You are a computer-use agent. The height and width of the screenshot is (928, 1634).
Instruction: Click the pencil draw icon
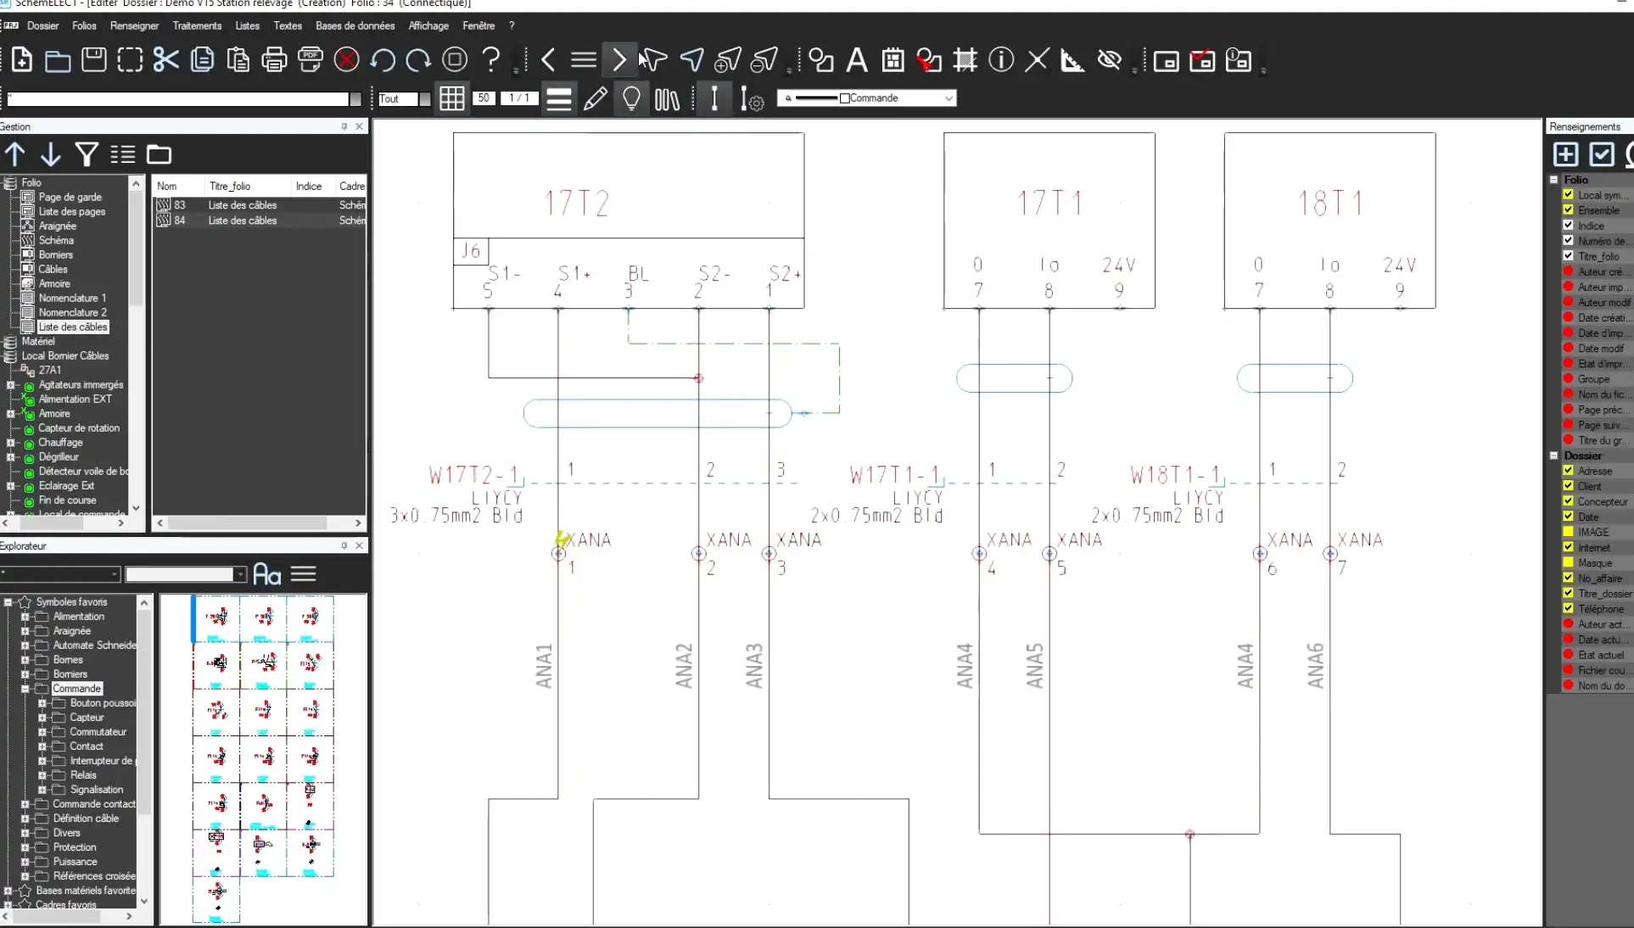click(595, 98)
